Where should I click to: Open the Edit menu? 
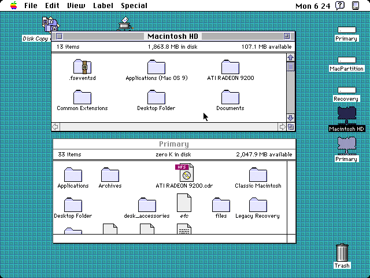[x=52, y=5]
